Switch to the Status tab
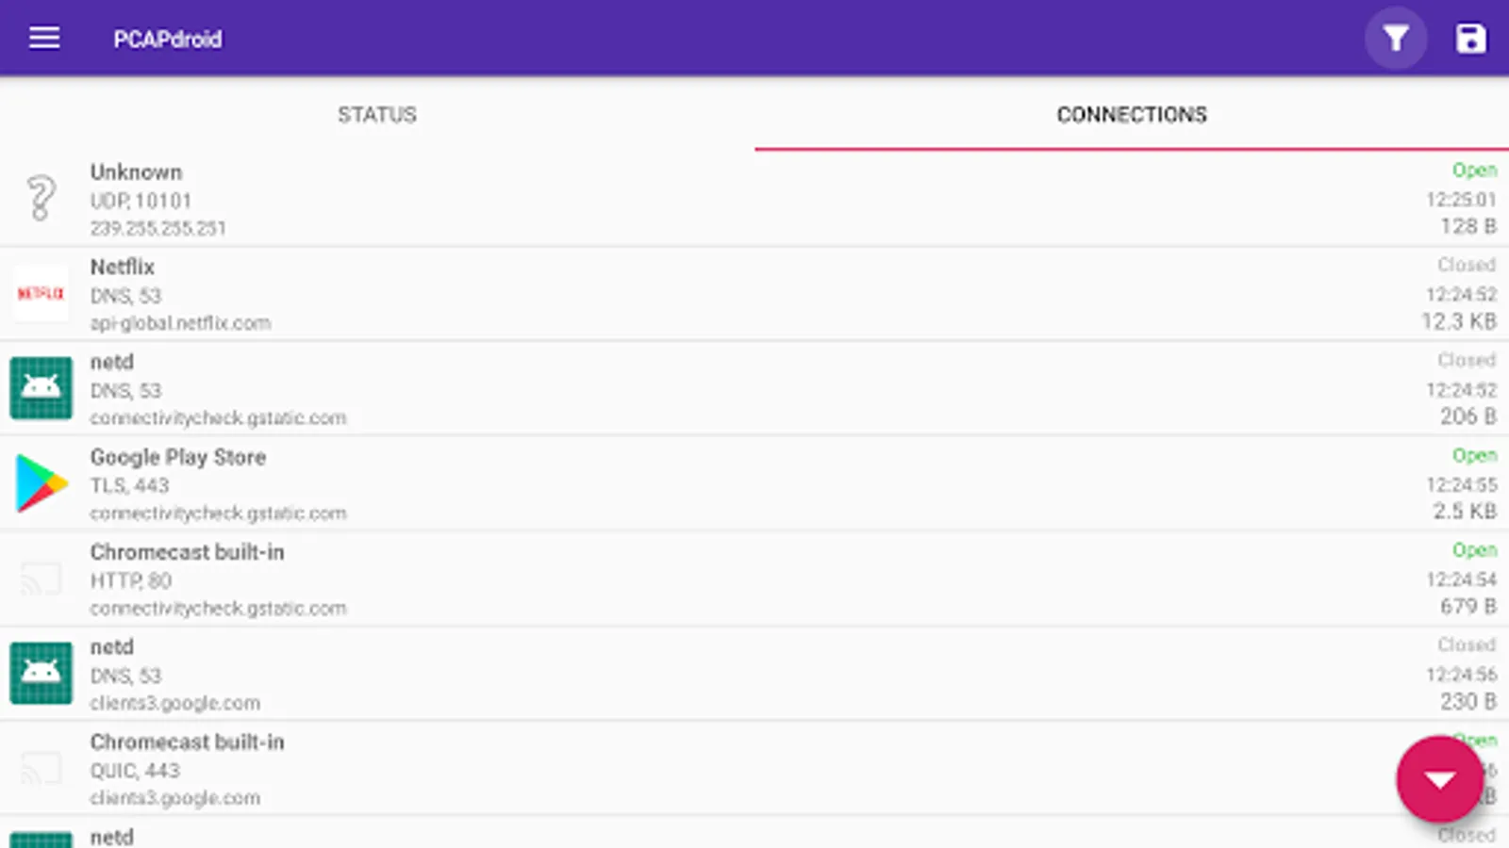 pyautogui.click(x=377, y=115)
